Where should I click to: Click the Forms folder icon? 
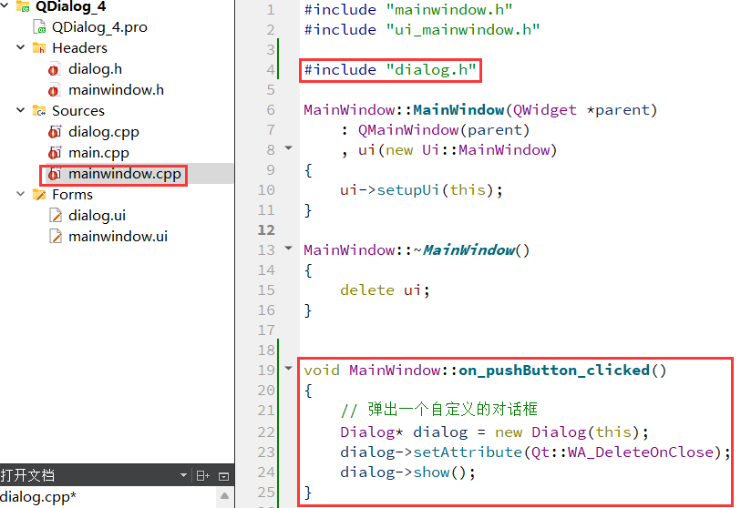click(39, 195)
